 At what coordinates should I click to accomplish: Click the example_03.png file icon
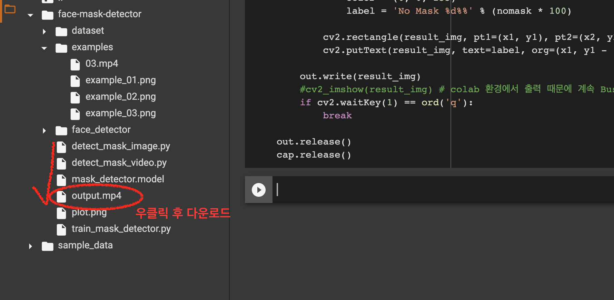pos(75,114)
